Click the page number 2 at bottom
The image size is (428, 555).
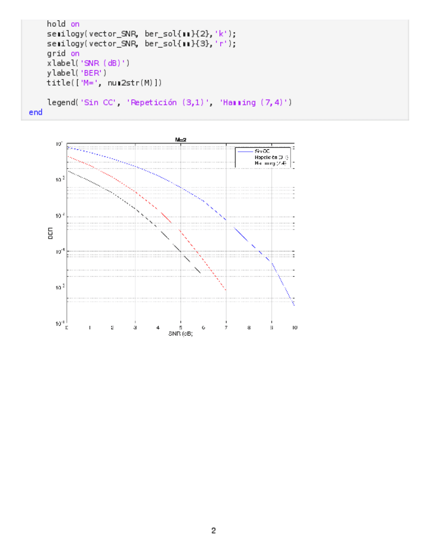pos(213,531)
